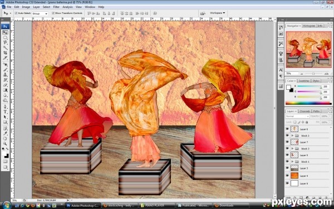The image size is (334, 209).
Task: Select the Hand tool
Action: (x=5, y=139)
